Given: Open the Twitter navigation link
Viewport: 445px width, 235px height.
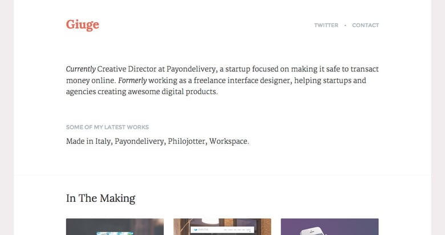Looking at the screenshot, I should tap(326, 25).
